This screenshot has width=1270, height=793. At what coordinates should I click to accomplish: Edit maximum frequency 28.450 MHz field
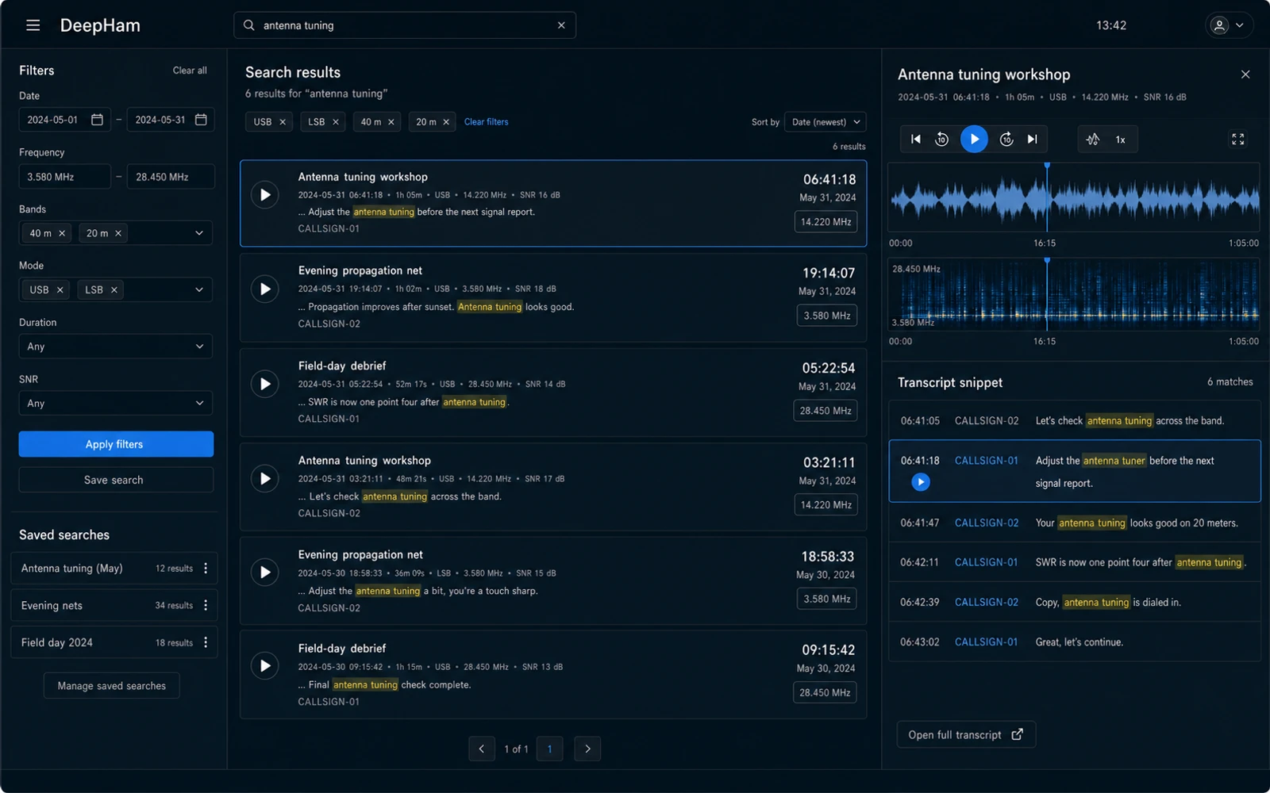pyautogui.click(x=171, y=177)
